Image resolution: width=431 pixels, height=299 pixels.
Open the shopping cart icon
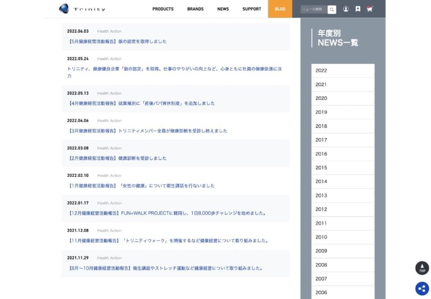370,9
